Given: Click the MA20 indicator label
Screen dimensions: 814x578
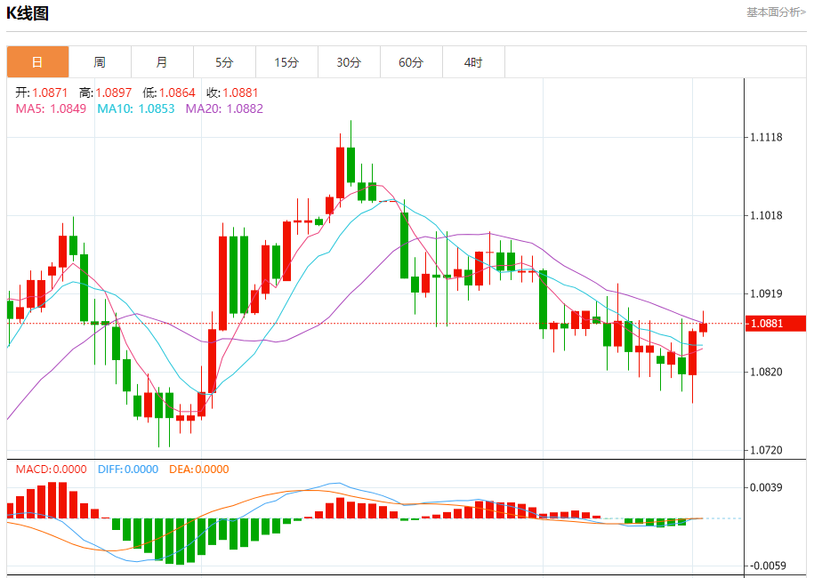Looking at the screenshot, I should (x=224, y=108).
